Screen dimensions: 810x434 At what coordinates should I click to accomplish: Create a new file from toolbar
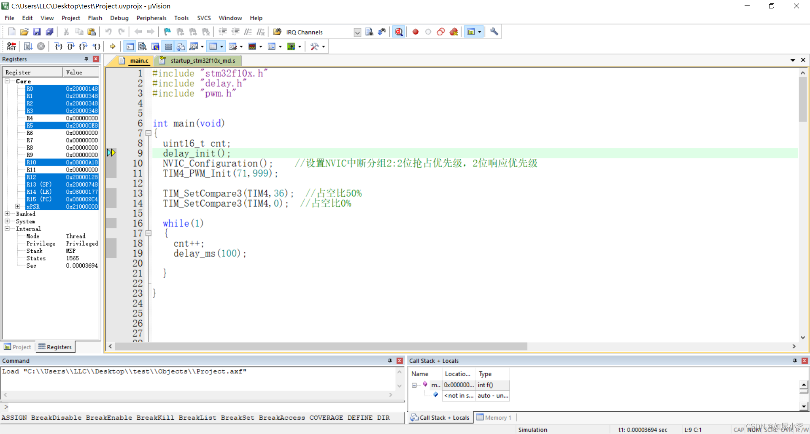point(12,32)
